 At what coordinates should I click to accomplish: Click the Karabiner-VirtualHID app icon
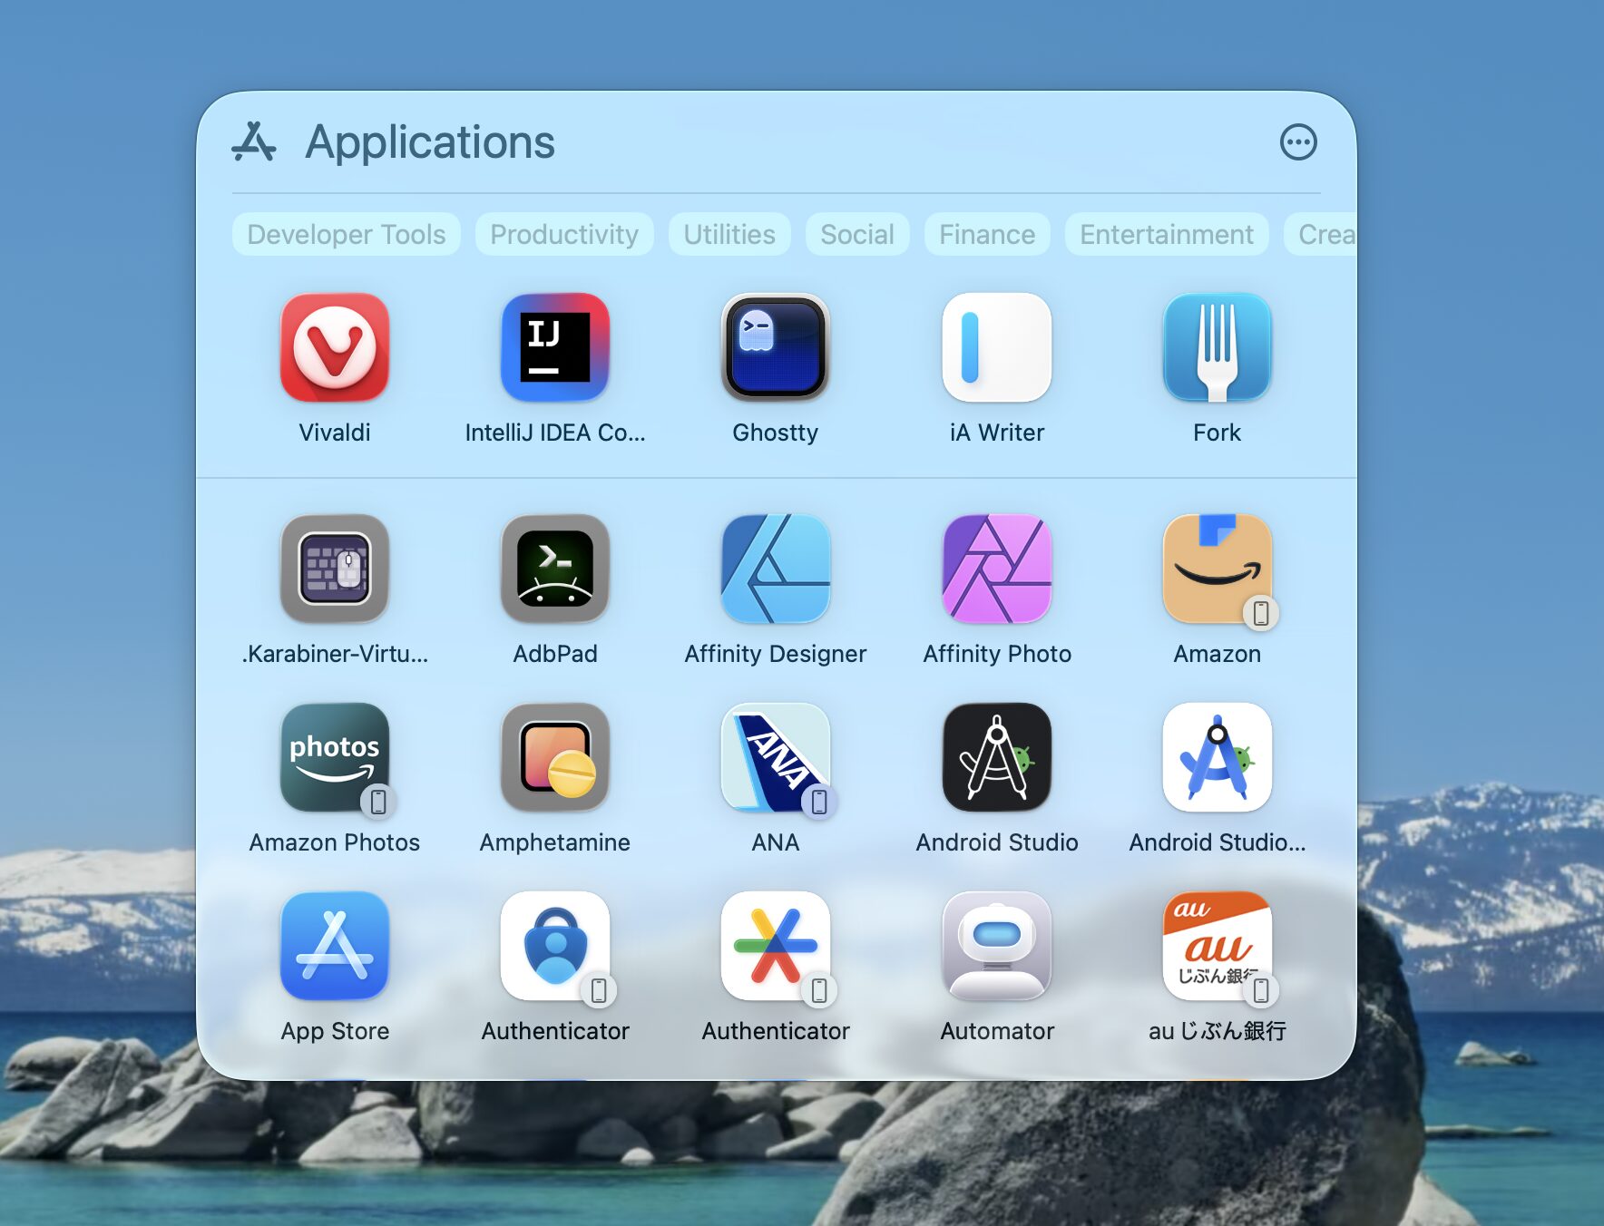(335, 569)
